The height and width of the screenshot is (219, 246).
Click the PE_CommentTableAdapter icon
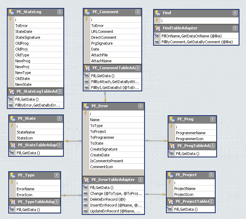click(x=88, y=68)
